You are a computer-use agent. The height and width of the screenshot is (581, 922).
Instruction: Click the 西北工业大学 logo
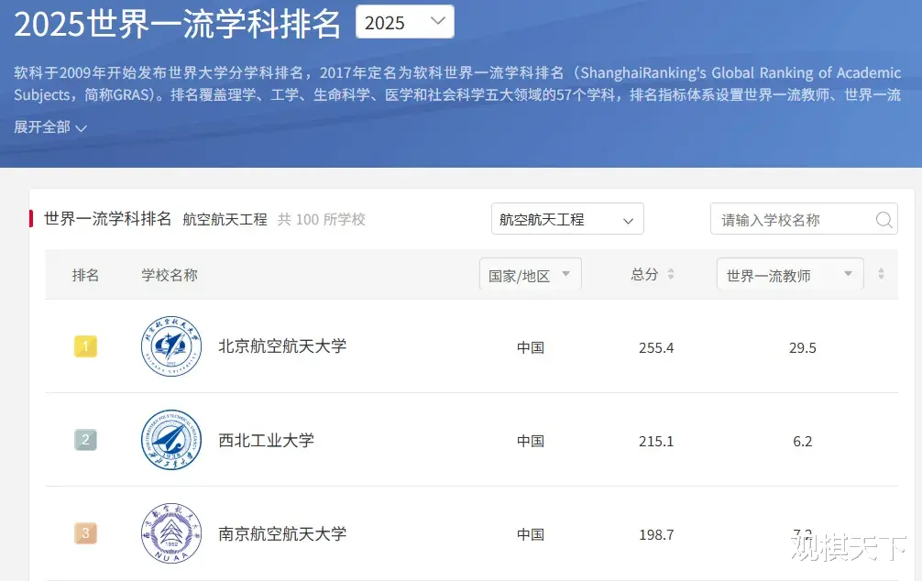[x=171, y=440]
